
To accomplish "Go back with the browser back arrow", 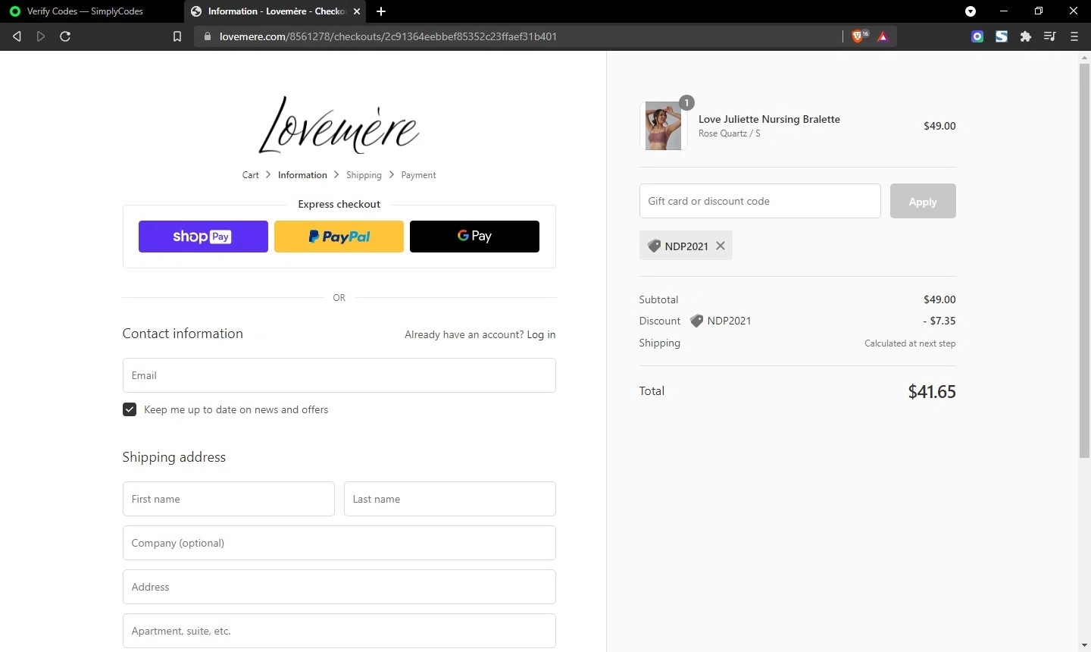I will (x=17, y=36).
